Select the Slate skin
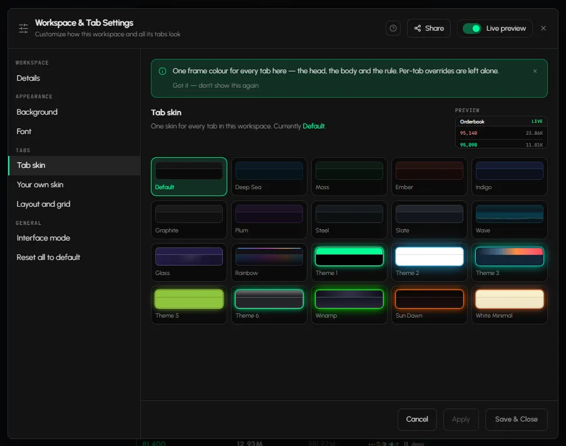The height and width of the screenshot is (446, 566). pos(429,220)
